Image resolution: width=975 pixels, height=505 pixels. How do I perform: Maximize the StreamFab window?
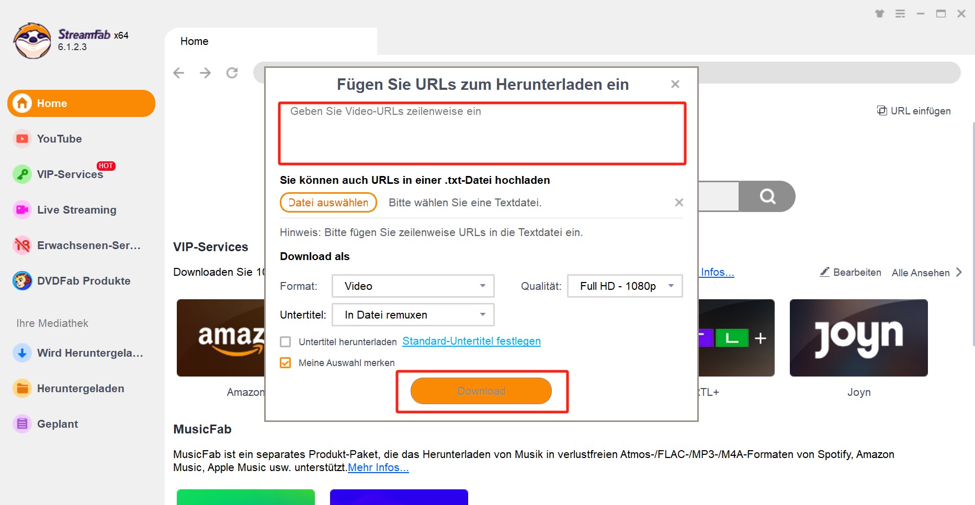(x=941, y=14)
